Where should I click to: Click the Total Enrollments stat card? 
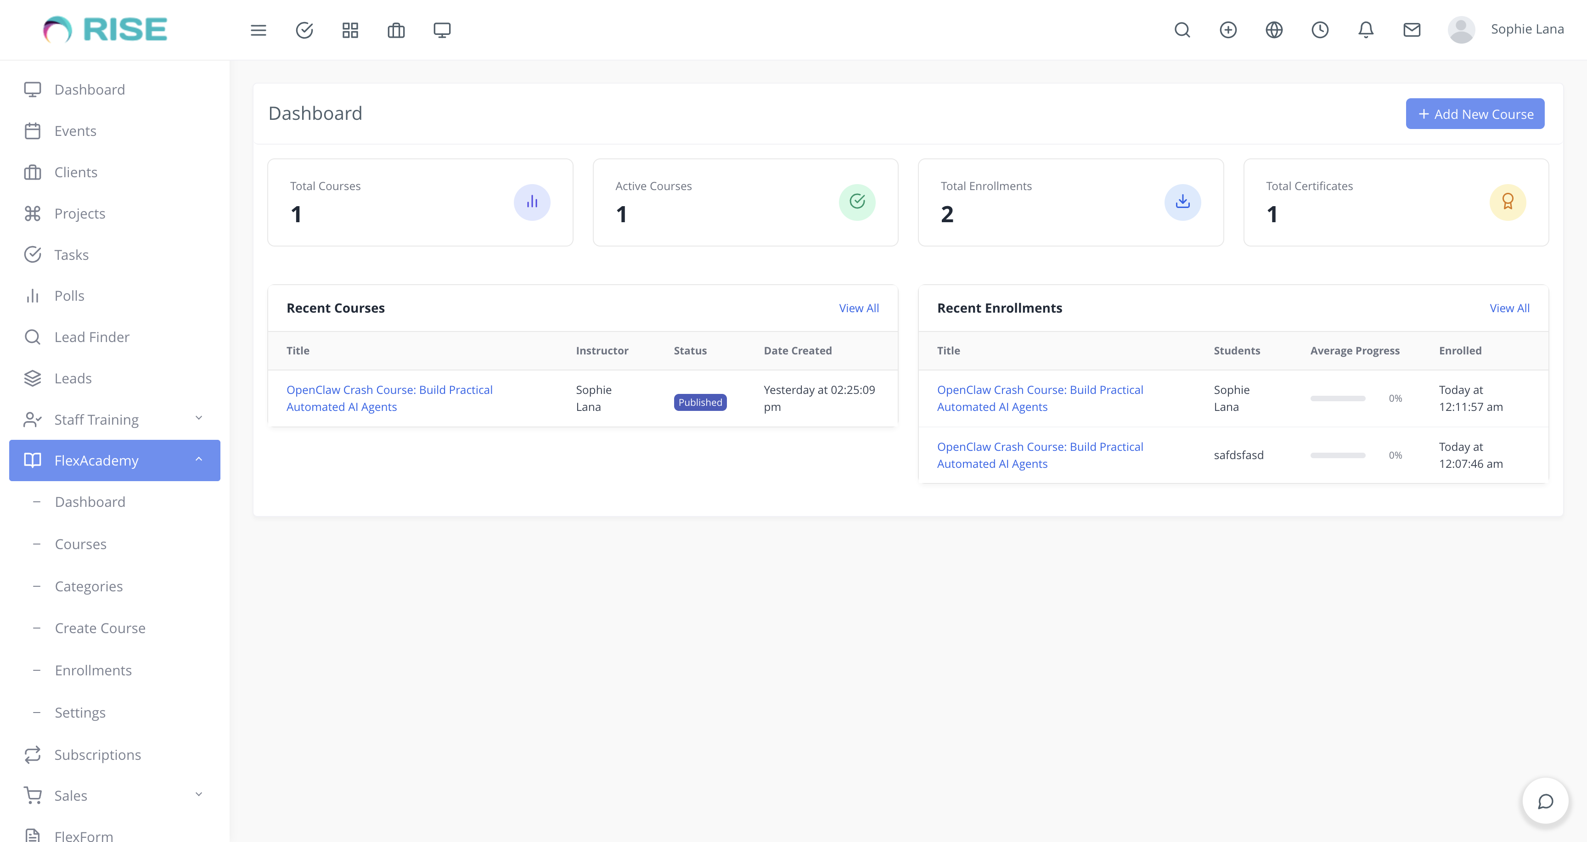(1070, 202)
